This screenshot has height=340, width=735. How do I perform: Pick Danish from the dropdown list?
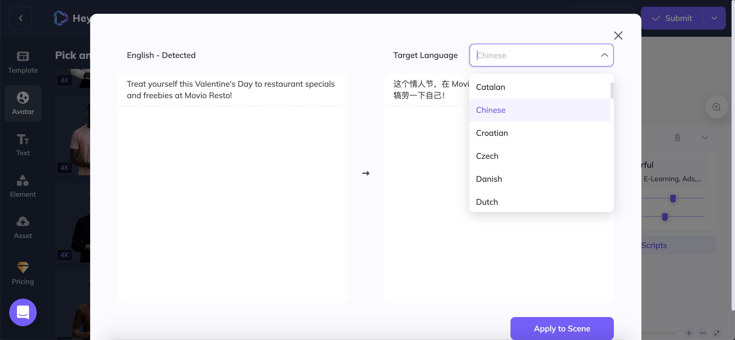[x=540, y=179]
